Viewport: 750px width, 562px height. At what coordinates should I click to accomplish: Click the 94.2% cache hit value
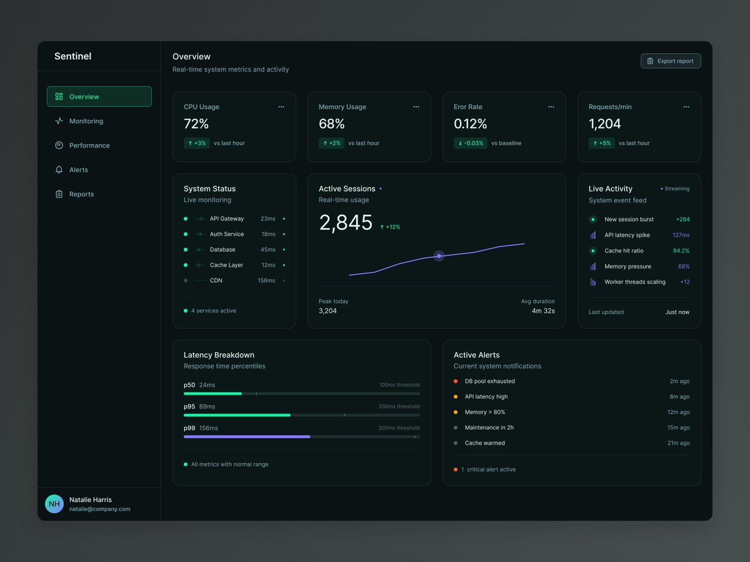pos(681,250)
